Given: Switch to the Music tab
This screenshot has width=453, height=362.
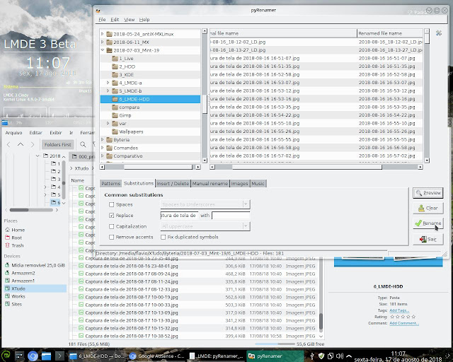Looking at the screenshot, I should click(x=258, y=184).
